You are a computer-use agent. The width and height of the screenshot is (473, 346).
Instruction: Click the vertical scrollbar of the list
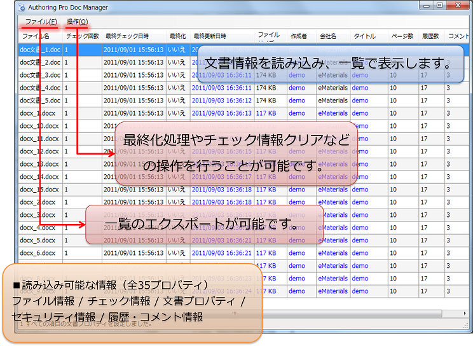click(x=469, y=191)
